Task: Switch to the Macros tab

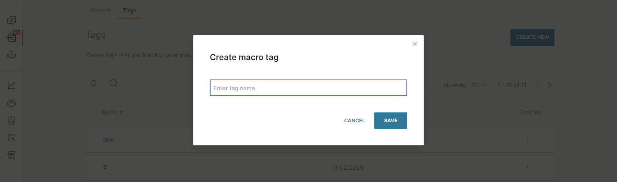Action: (100, 10)
